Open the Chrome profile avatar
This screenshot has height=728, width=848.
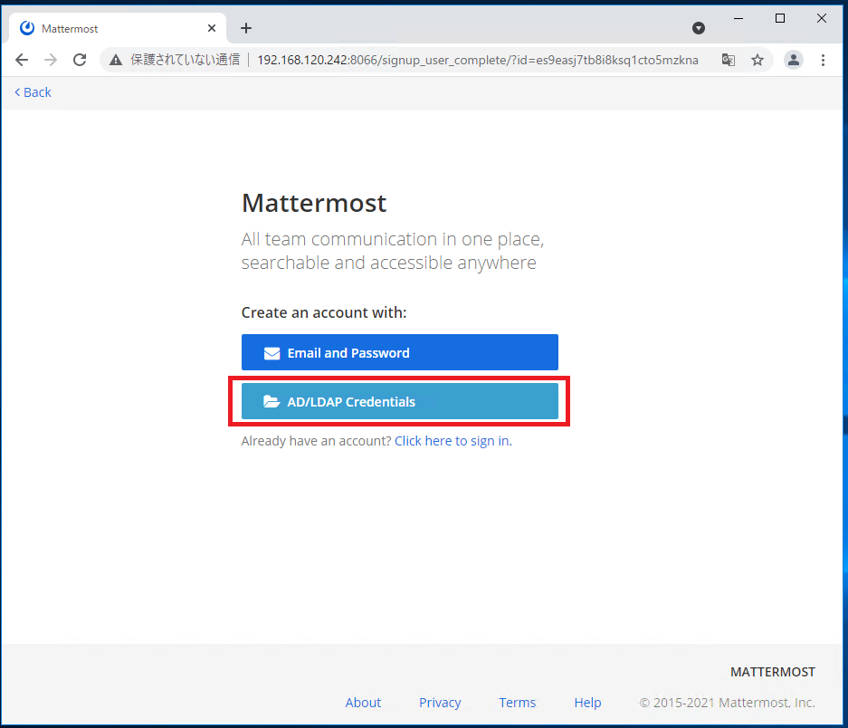click(x=794, y=60)
